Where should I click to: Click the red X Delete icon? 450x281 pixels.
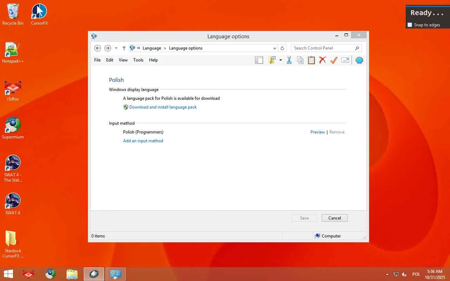click(x=322, y=60)
